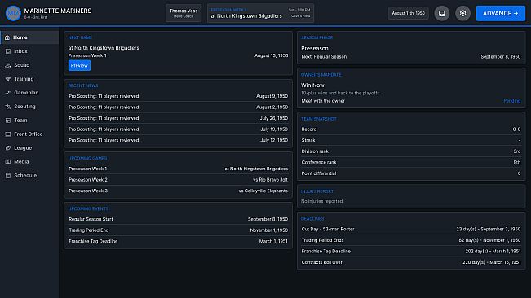Click the Thomas Voss Head Coach button
Viewport: 531px width, 298px height.
(184, 13)
